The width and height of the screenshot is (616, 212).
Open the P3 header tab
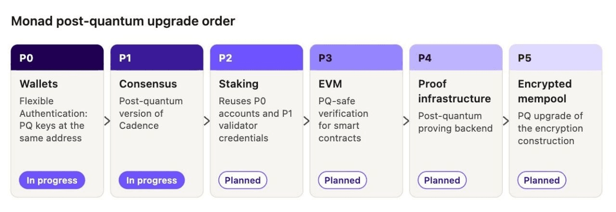[356, 58]
